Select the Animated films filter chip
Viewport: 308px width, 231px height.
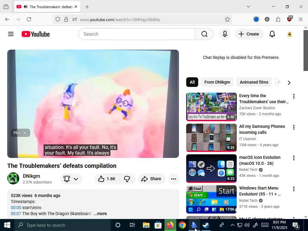pos(254,82)
